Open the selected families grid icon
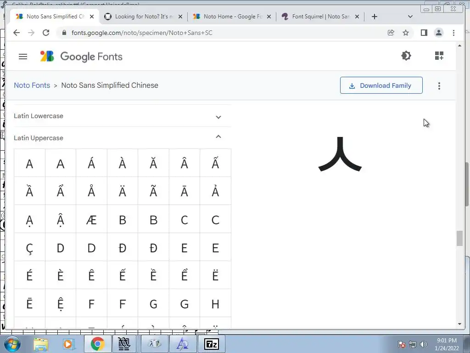This screenshot has width=470, height=353. click(439, 56)
